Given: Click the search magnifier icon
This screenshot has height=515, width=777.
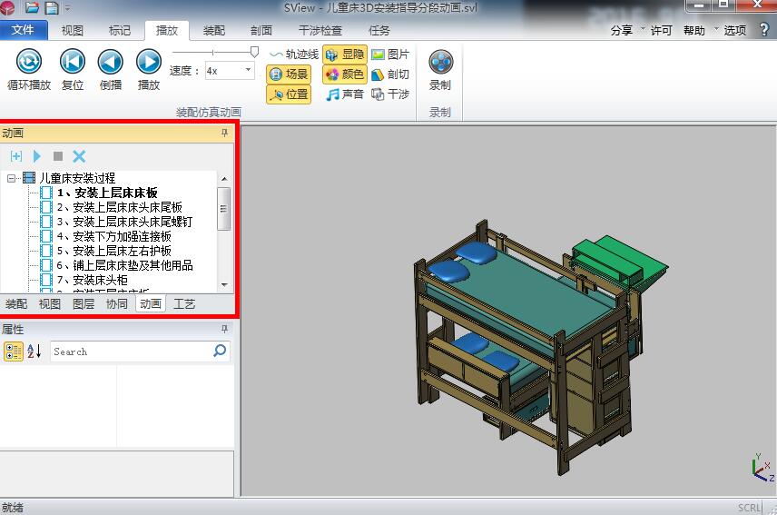Looking at the screenshot, I should 220,351.
